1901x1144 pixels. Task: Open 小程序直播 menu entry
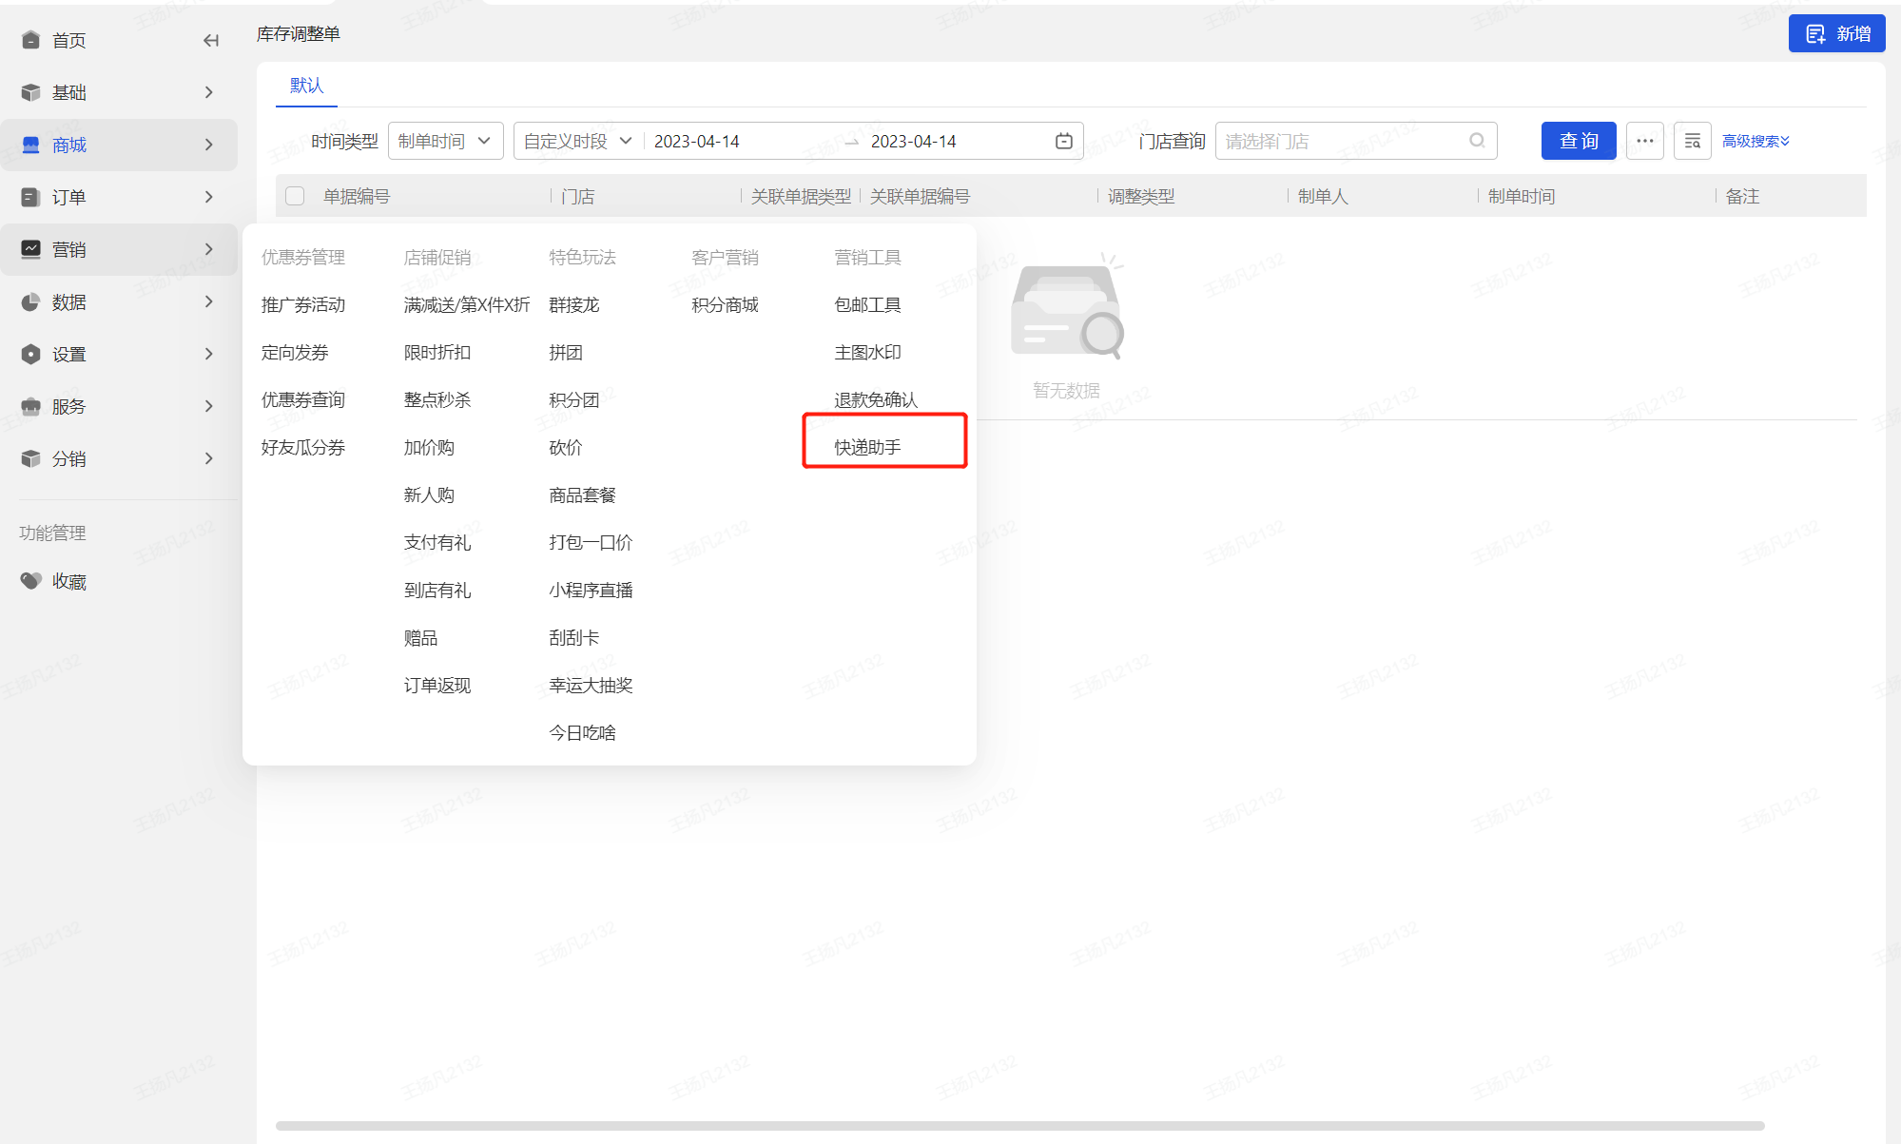591,590
